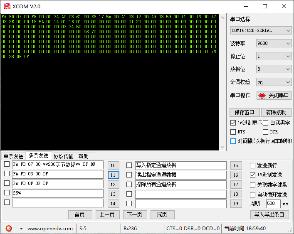Click the 读出指定通道数据 input field
This screenshot has width=294, height=234.
181,175
